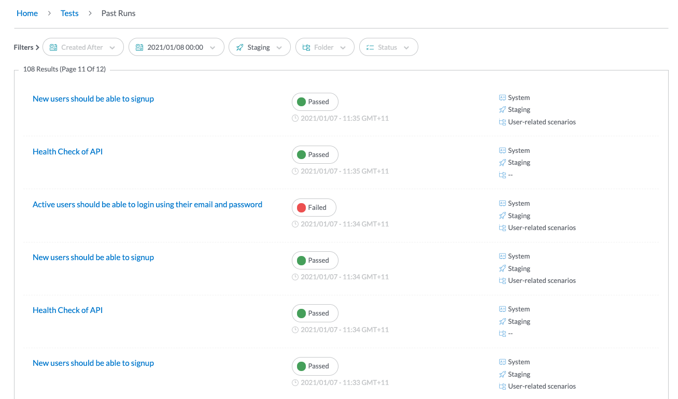The height and width of the screenshot is (399, 678).
Task: Select Past Runs breadcrumb text
Action: tap(118, 13)
